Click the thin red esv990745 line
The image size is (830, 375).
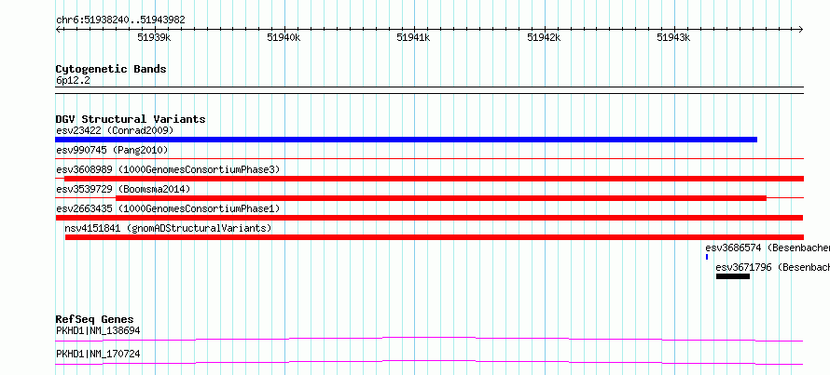point(429,158)
